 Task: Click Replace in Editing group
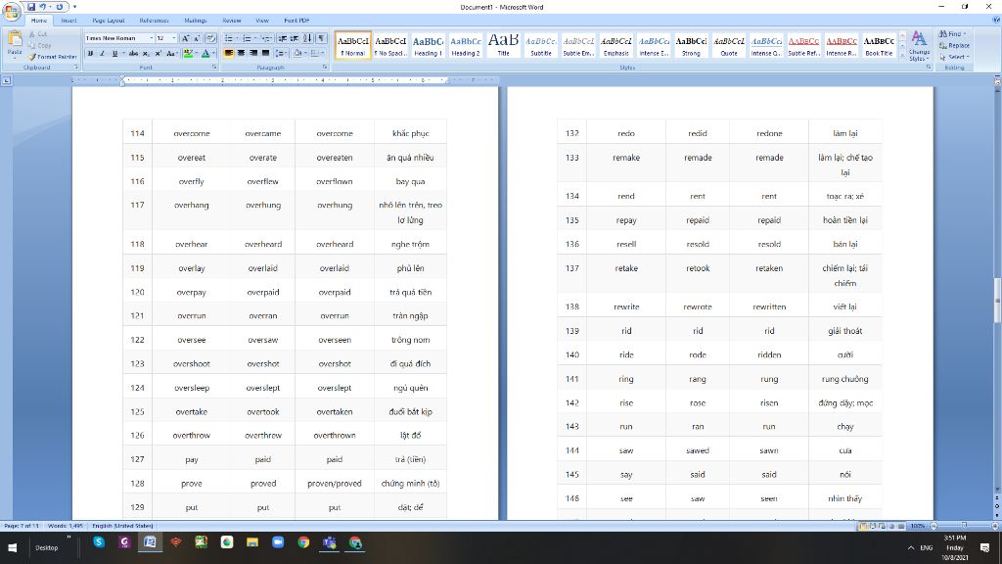coord(954,45)
